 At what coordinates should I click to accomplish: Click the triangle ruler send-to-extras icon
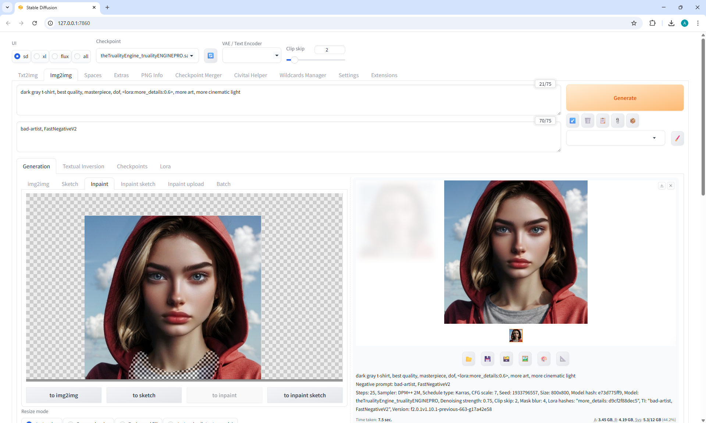coord(563,359)
